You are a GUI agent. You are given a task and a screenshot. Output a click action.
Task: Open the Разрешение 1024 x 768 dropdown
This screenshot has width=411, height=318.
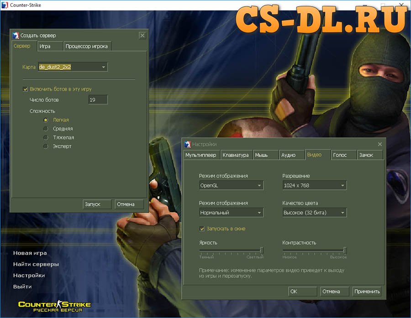[x=315, y=185]
